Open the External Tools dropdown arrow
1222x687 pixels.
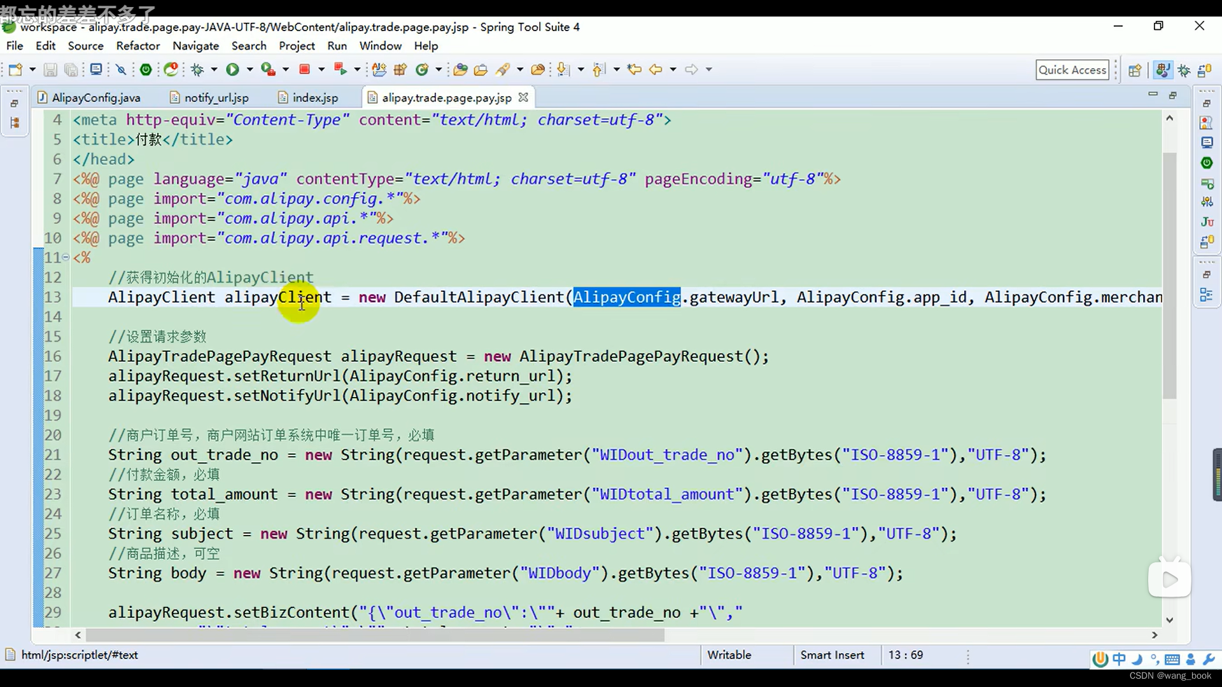(x=286, y=69)
